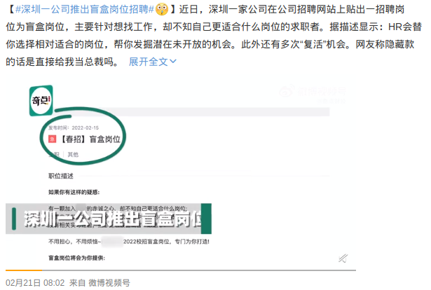Image resolution: width=431 pixels, height=290 pixels.
Task: Click the 盲盒岗位将会为你提供 line
Action: tap(76, 258)
